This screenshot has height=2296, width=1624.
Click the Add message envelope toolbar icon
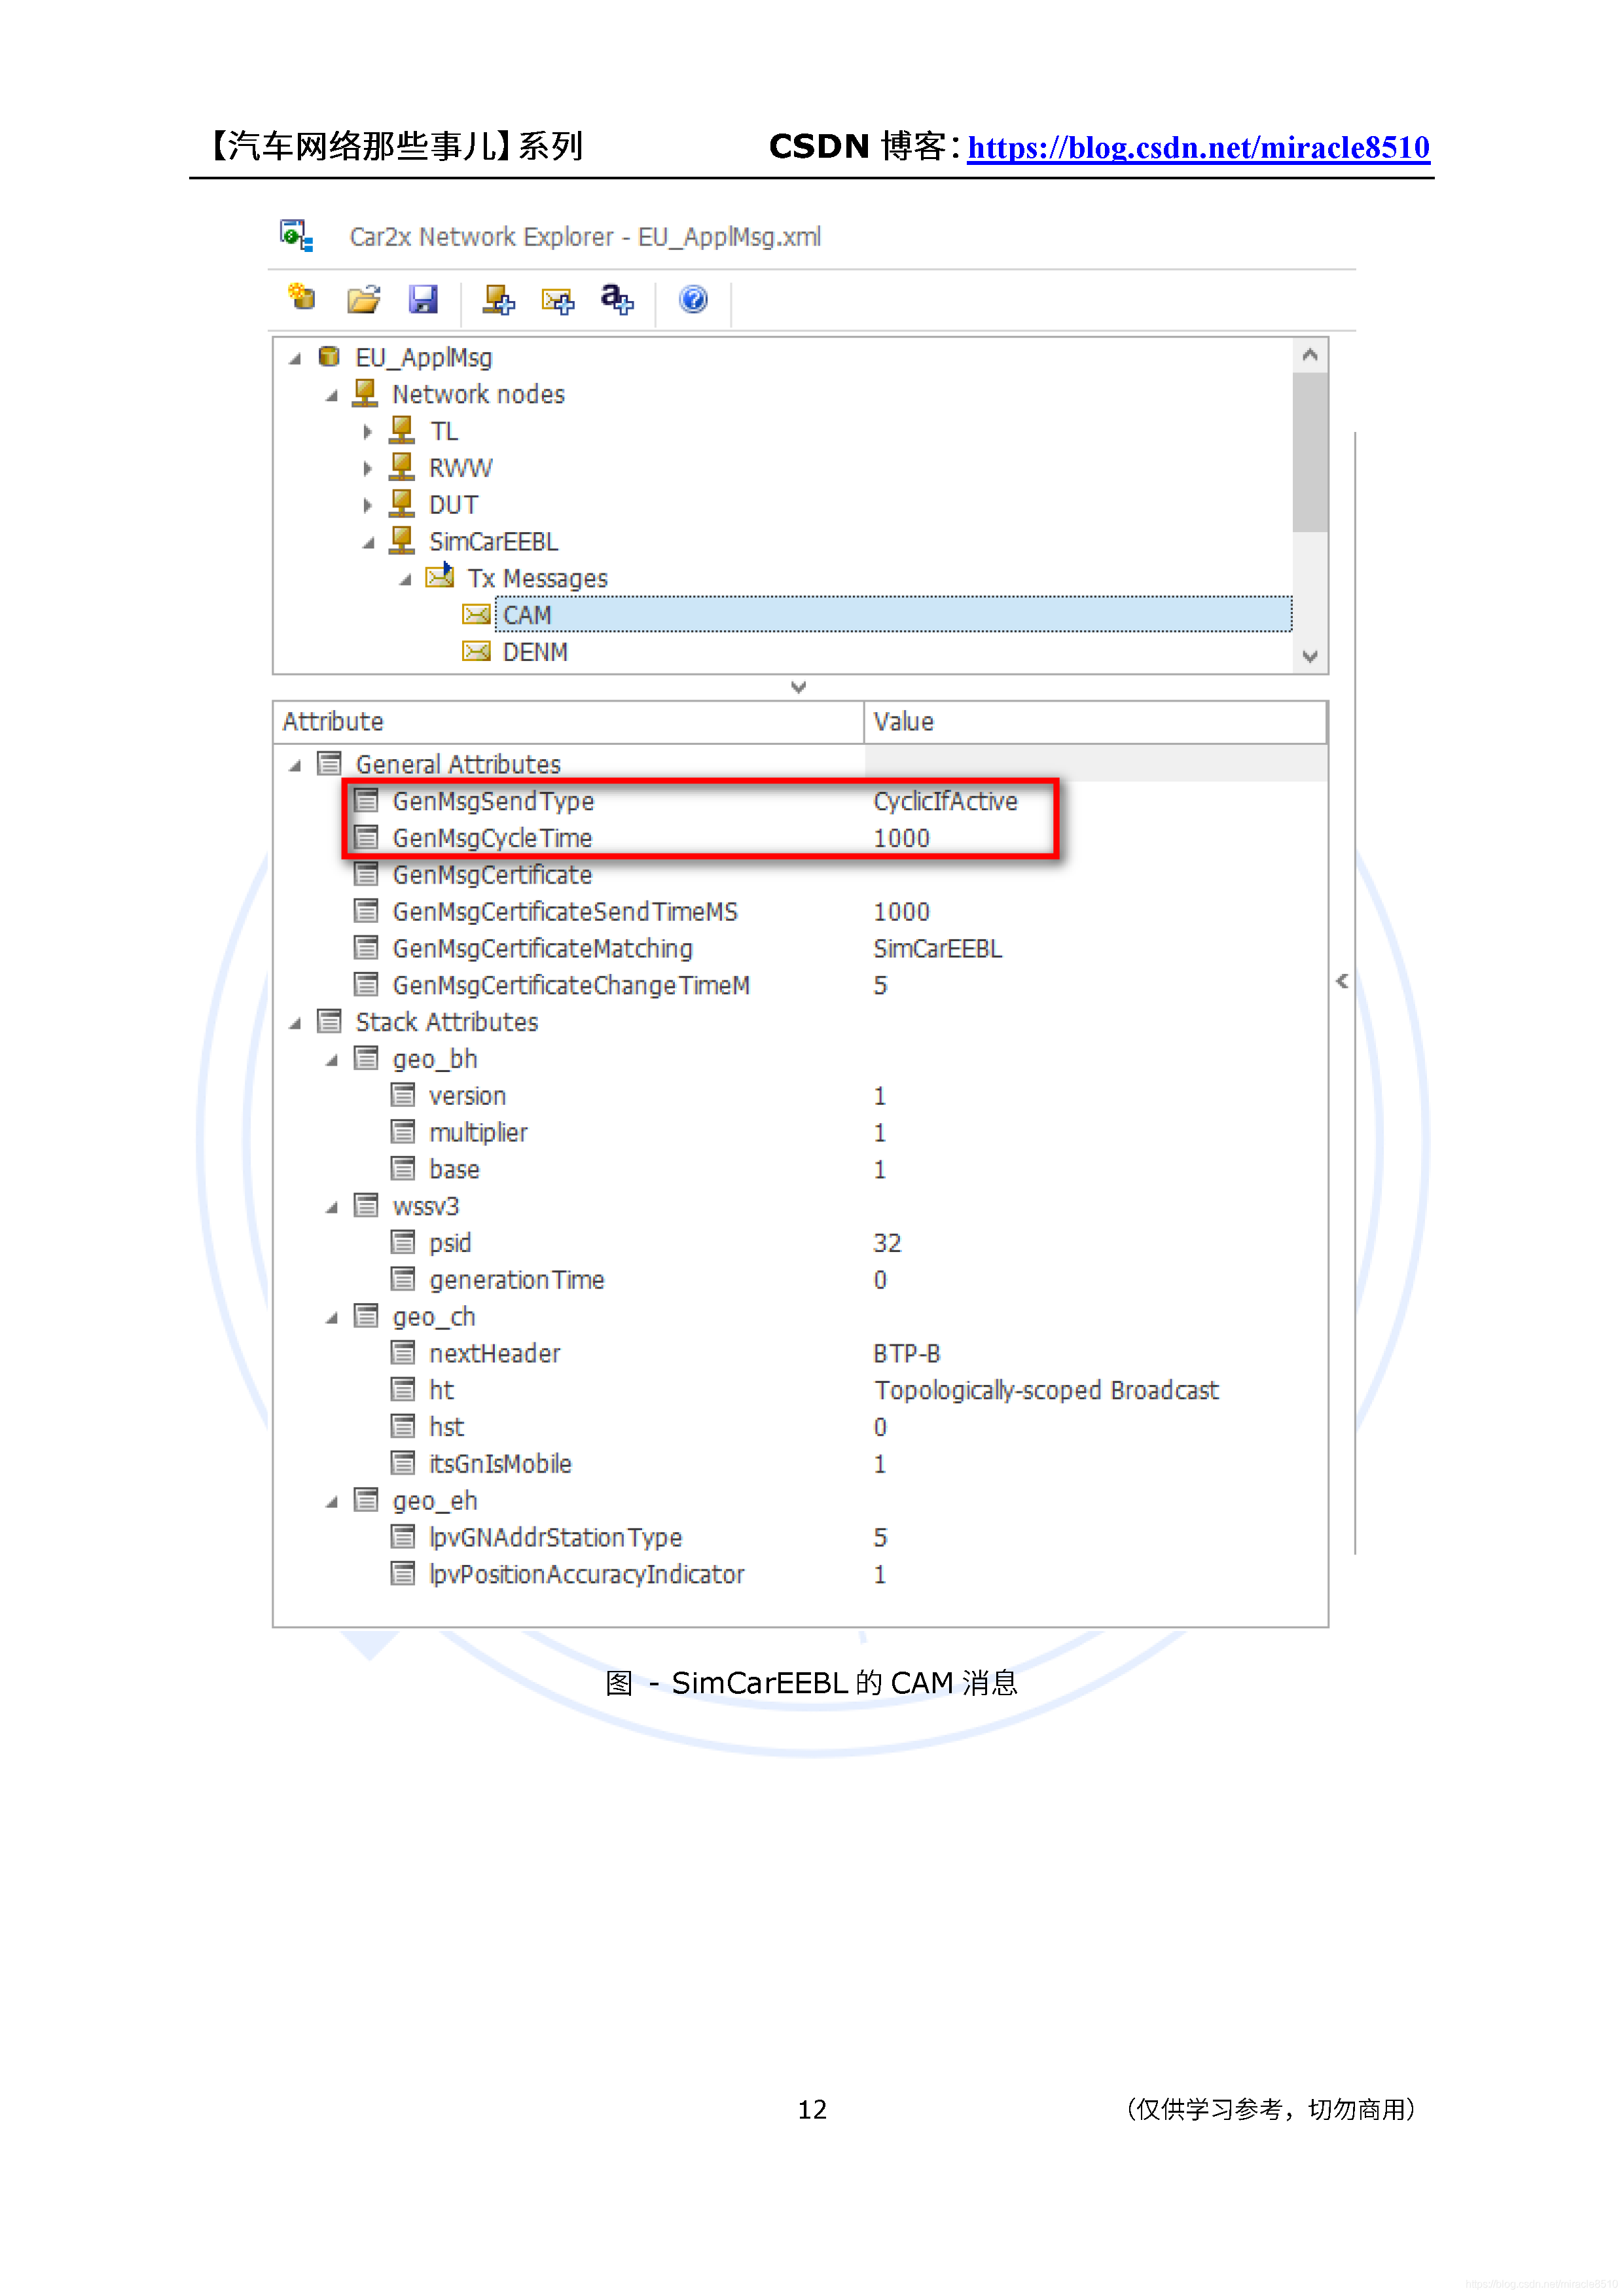pyautogui.click(x=558, y=300)
